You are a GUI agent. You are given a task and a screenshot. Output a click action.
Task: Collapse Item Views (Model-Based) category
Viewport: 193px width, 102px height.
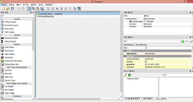click(x=2, y=67)
